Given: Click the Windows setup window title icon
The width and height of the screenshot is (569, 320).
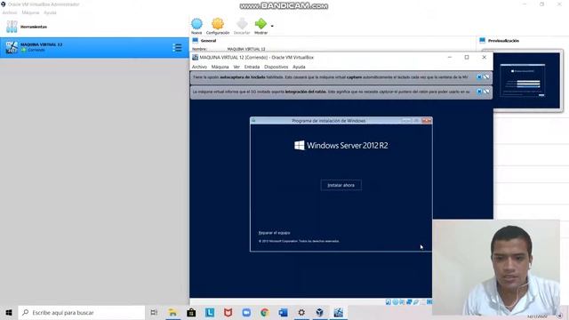Looking at the screenshot, I should coord(253,121).
